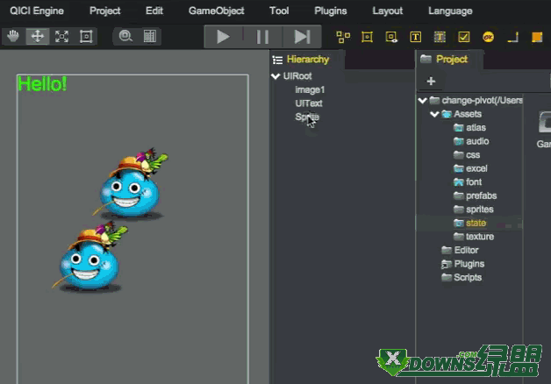This screenshot has width=551, height=384.
Task: Select the Hello! text in scene
Action: coord(42,84)
